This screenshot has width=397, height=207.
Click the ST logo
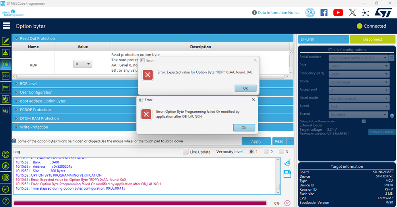pyautogui.click(x=383, y=12)
